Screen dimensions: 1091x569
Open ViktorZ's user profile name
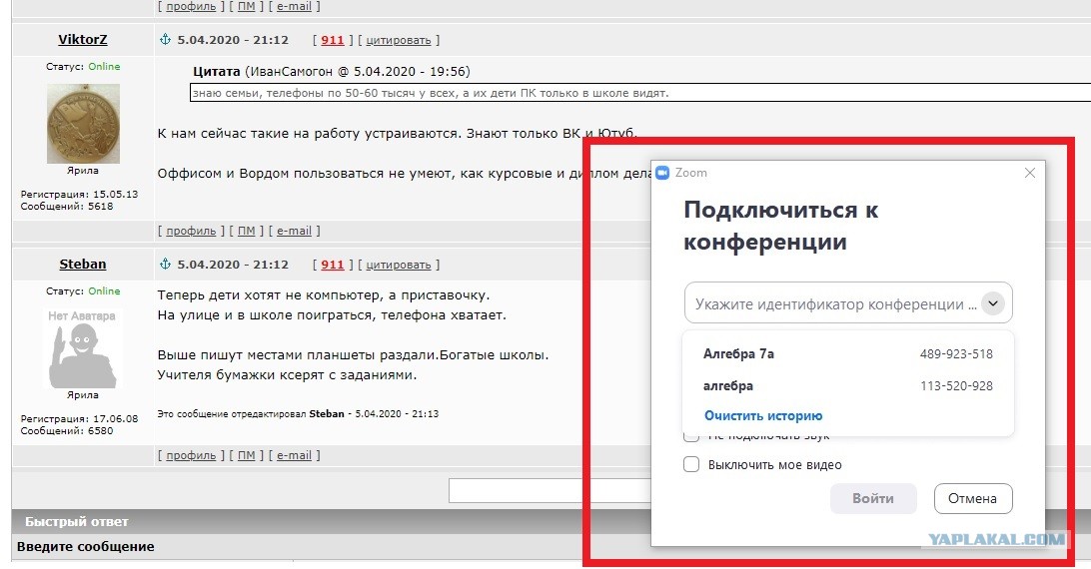point(83,40)
